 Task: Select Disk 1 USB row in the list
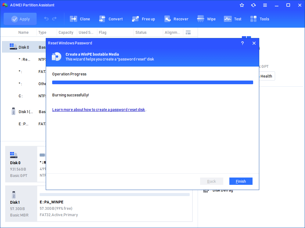point(24,112)
